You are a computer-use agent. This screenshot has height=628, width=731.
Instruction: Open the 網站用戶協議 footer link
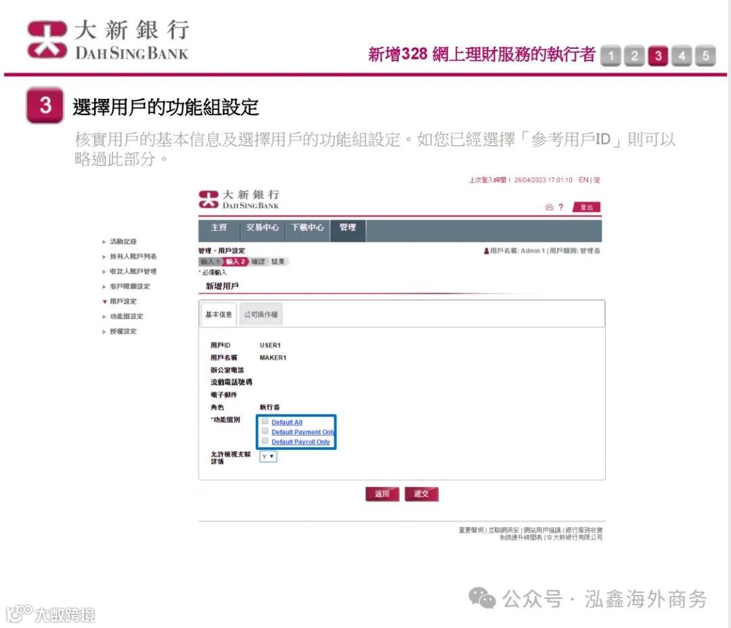pos(542,530)
